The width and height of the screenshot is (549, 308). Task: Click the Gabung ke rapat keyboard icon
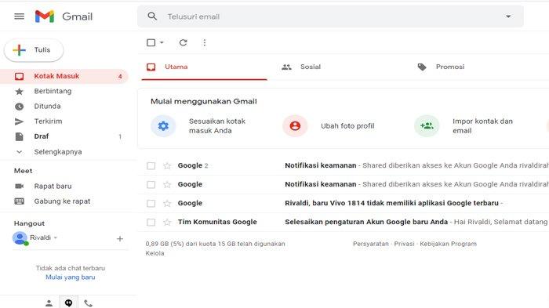[x=20, y=201]
